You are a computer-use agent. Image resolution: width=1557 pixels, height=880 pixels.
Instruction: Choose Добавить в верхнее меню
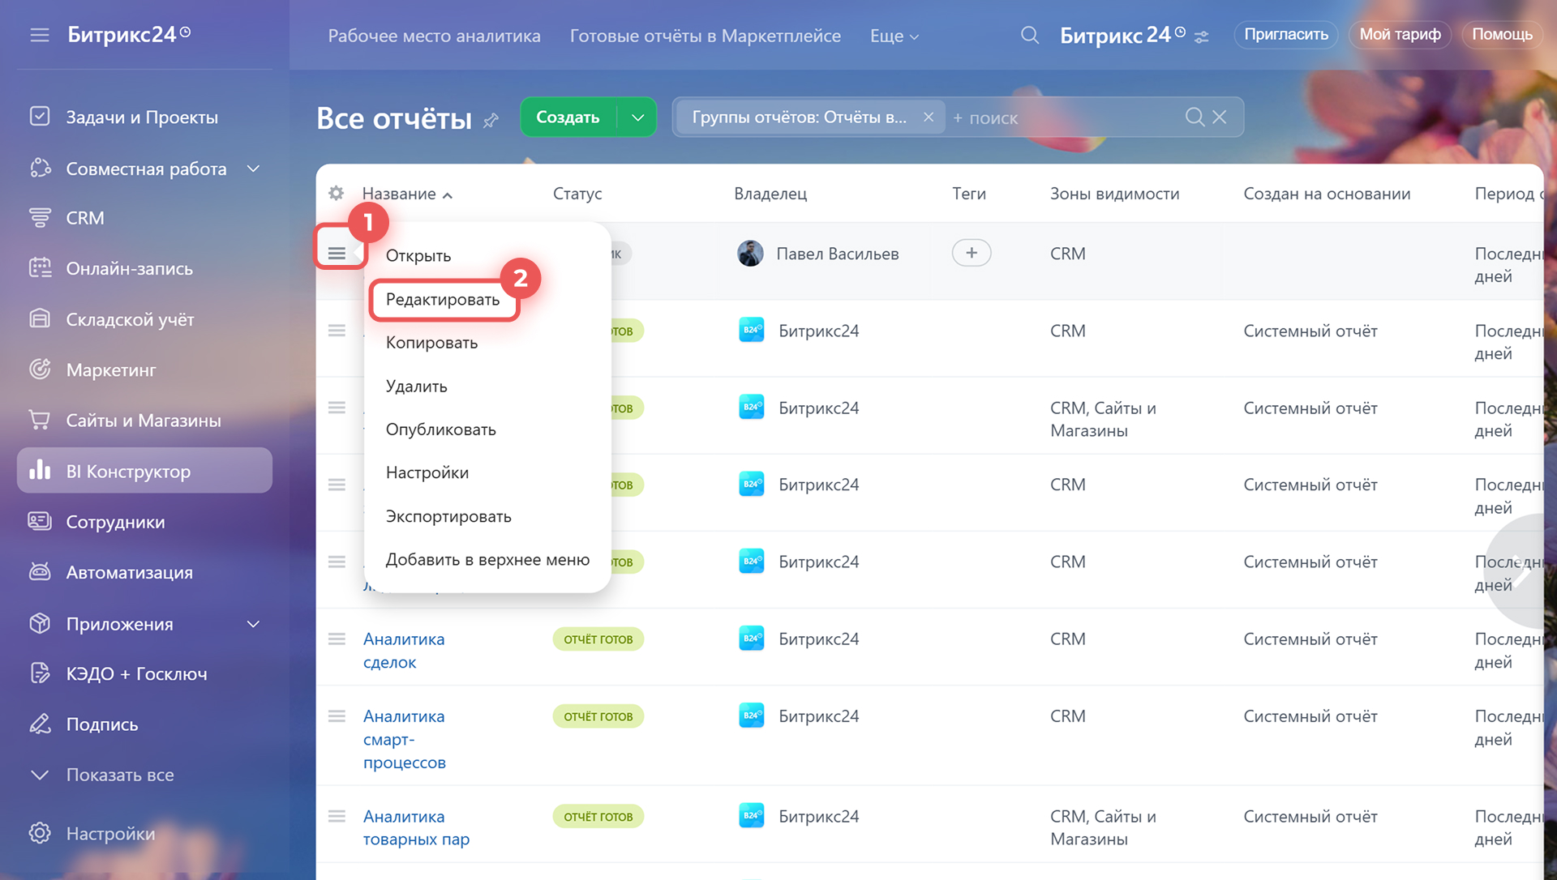(x=487, y=559)
